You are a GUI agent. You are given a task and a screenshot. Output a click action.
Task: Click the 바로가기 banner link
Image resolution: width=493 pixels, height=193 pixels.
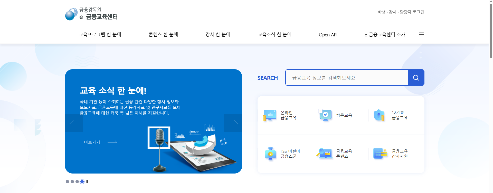(x=100, y=142)
